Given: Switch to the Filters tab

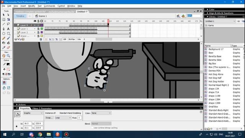Looking at the screenshot, I should pos(35,108).
